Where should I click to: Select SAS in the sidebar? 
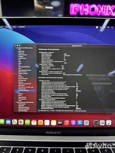point(20,61)
